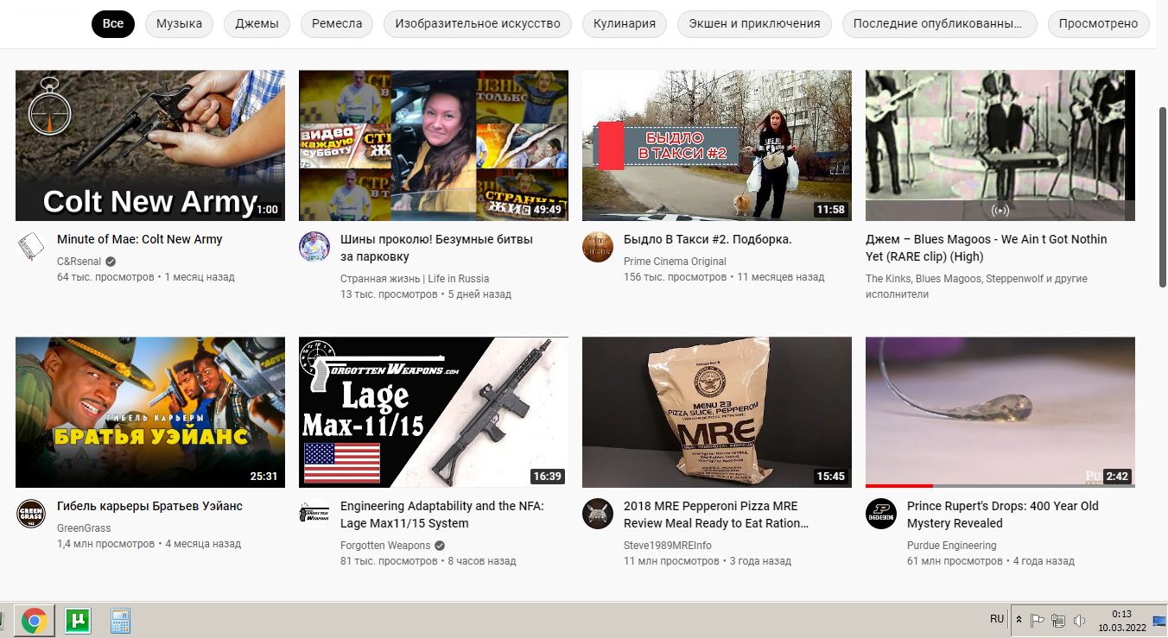Play the MRE Pepperoni Pizza video thumbnail
The image size is (1168, 638).
click(x=716, y=412)
